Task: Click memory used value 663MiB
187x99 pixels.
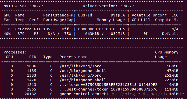Action: (92, 34)
